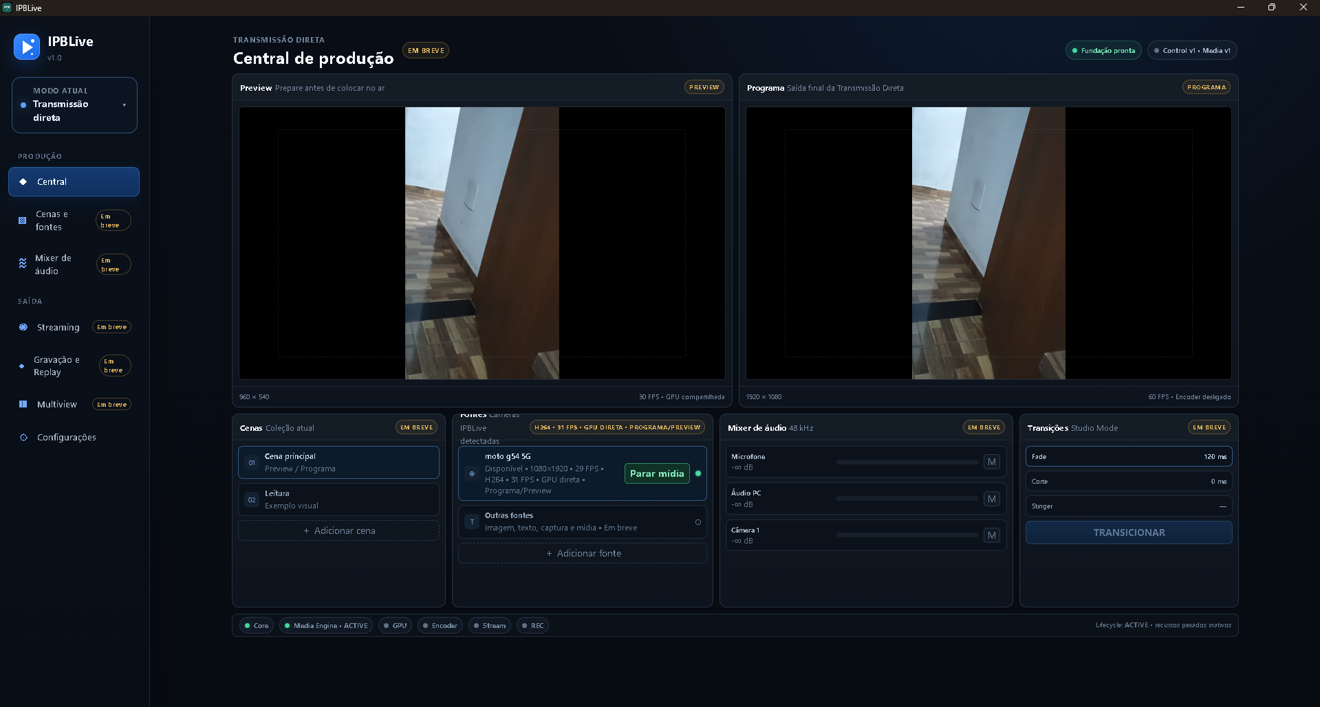Click the Fundação pronta status pill

point(1103,50)
